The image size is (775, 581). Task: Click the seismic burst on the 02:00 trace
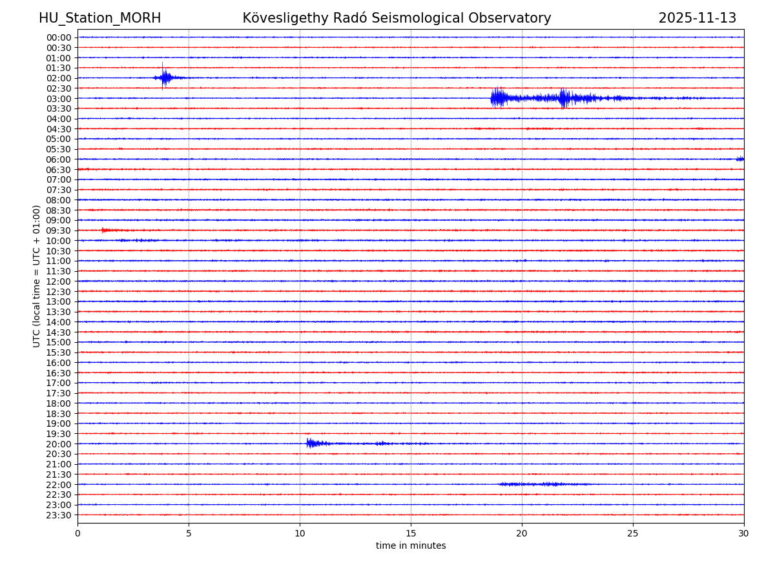pyautogui.click(x=165, y=78)
